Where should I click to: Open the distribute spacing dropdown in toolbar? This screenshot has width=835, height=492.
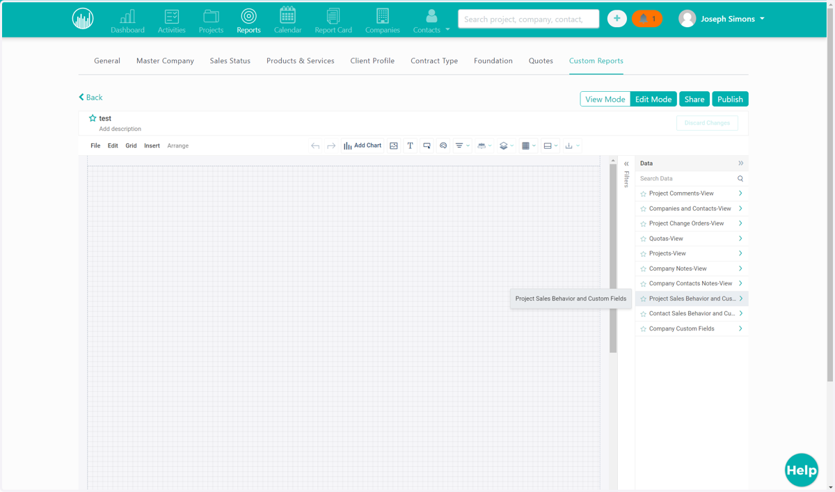(x=484, y=145)
